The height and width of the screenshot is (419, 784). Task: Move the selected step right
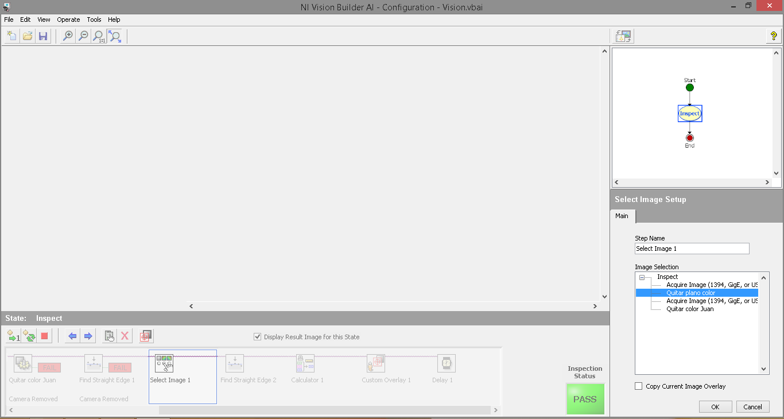[88, 336]
